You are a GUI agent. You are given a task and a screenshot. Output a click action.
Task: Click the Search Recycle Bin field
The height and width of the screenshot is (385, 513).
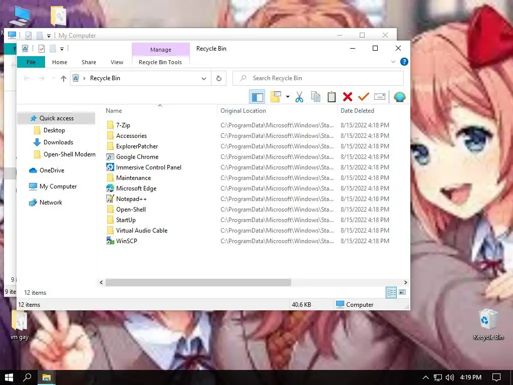tap(318, 78)
